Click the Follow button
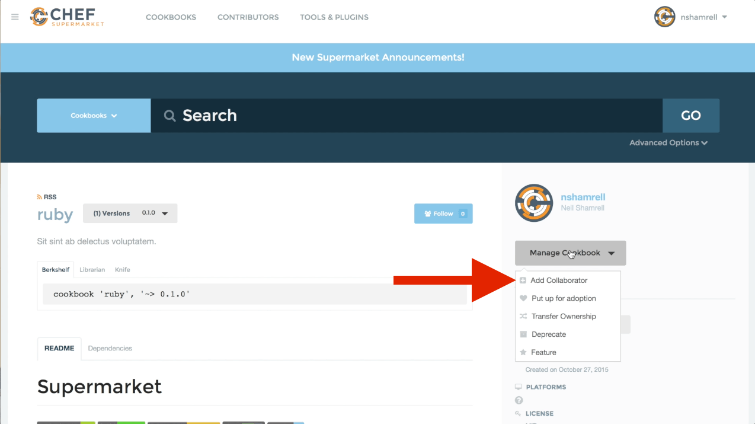 [443, 213]
